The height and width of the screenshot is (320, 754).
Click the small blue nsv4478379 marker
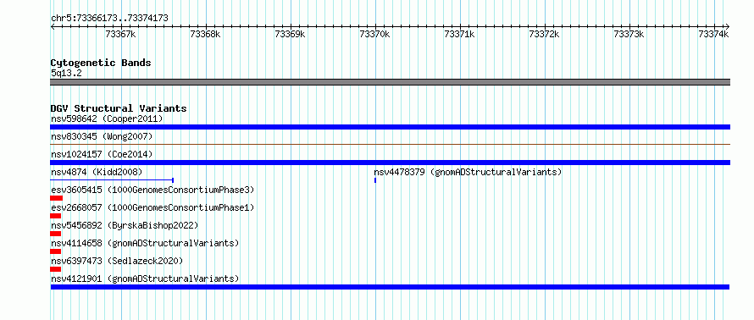[375, 180]
